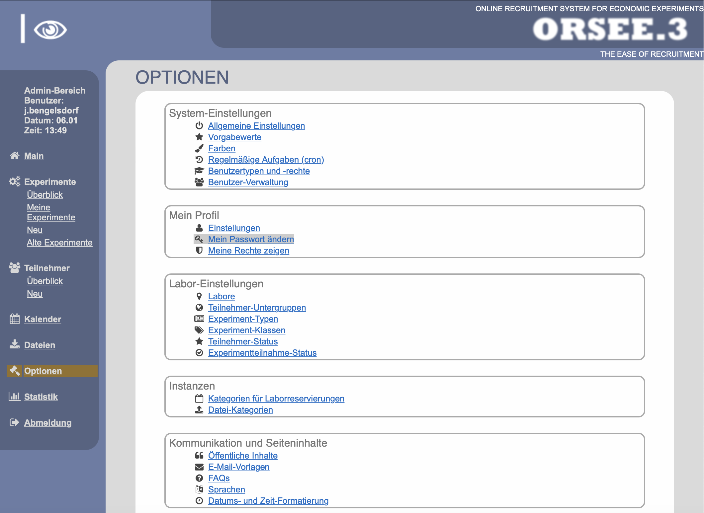Open Kategorien für Laborreservierungen

click(276, 399)
